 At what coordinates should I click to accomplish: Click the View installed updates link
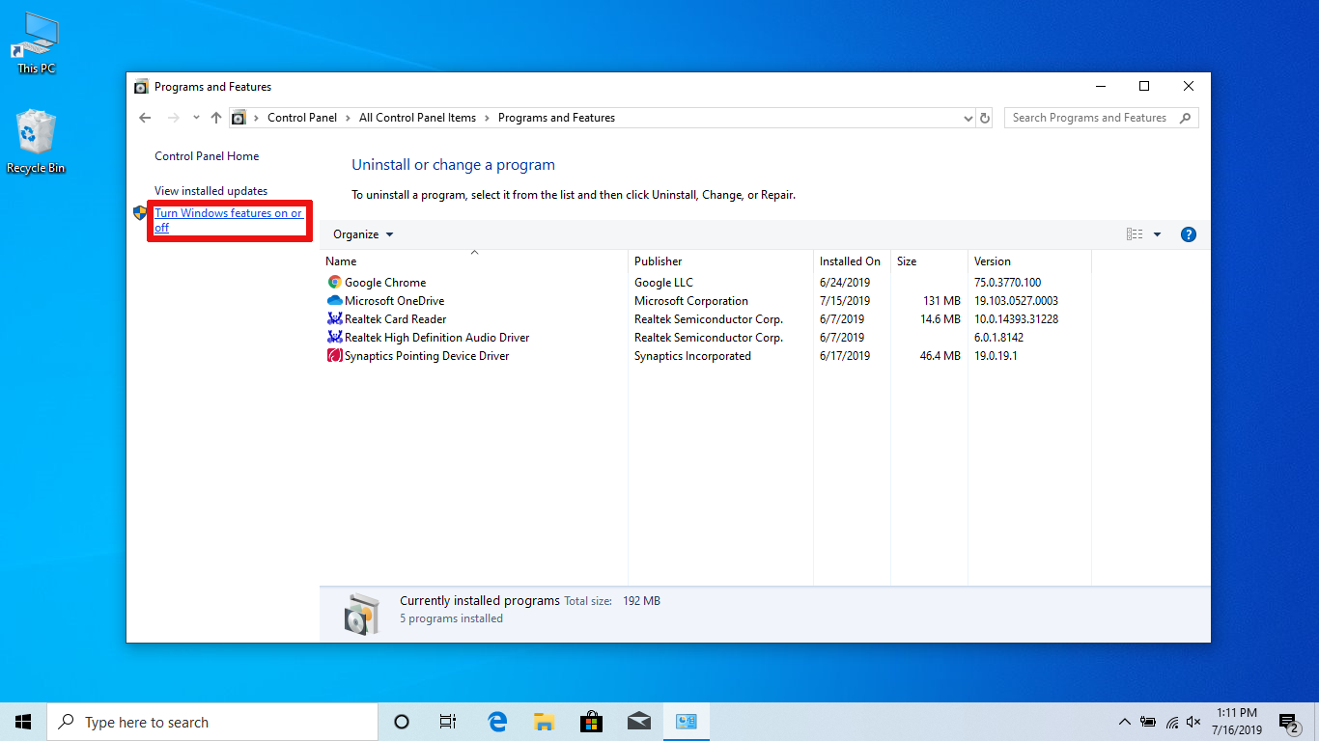(x=210, y=191)
